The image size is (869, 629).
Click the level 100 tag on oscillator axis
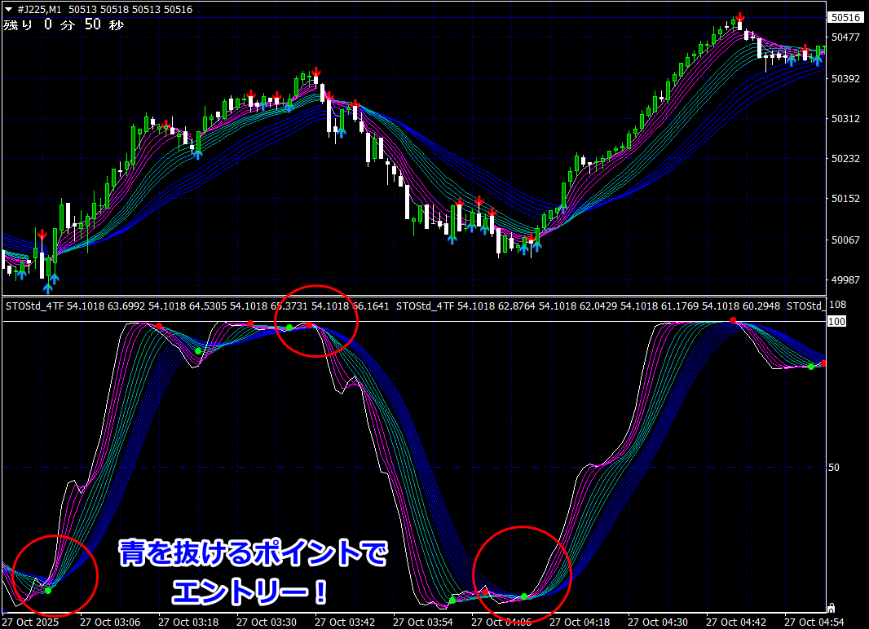[x=837, y=321]
